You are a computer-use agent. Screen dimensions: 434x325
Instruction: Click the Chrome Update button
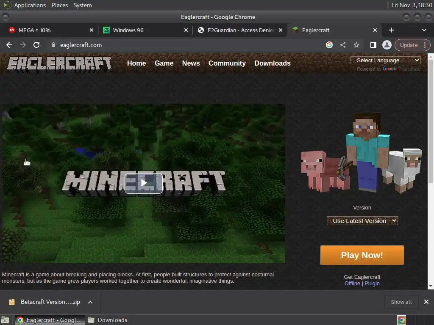[409, 45]
